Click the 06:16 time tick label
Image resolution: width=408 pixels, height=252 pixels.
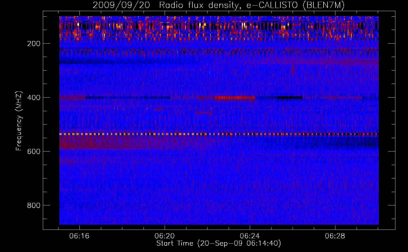79,236
